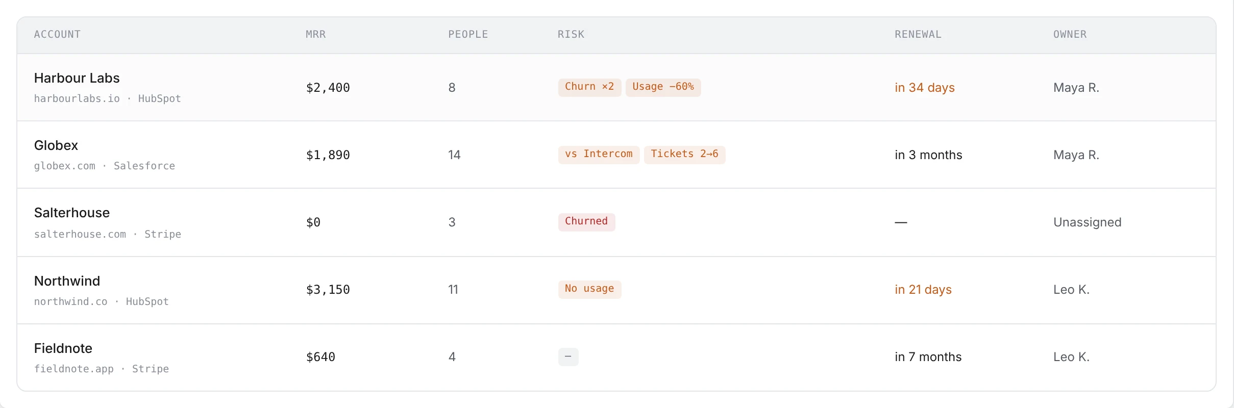1234x408 pixels.
Task: Open the Salterhouse account
Action: tap(71, 213)
